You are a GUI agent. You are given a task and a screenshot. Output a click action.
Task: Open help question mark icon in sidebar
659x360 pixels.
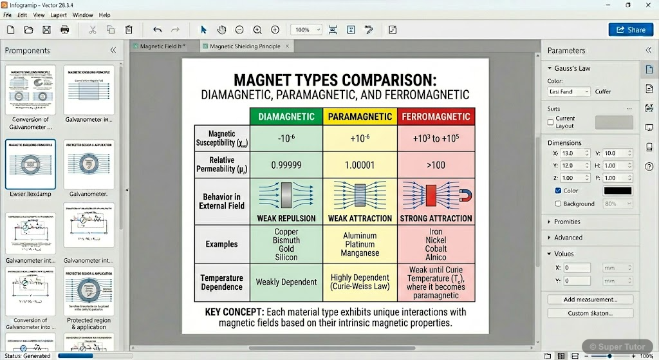[649, 167]
